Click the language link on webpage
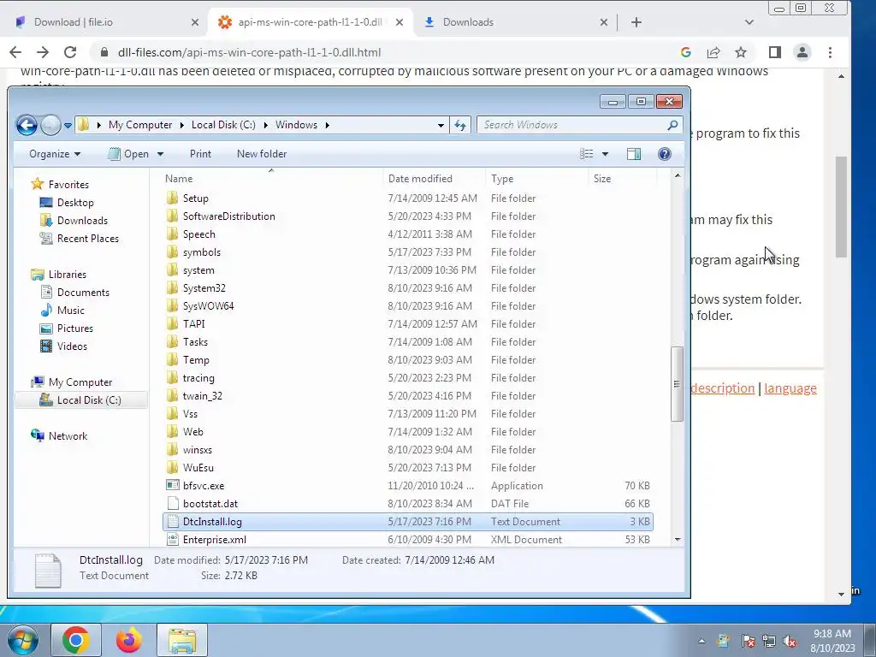 (790, 388)
